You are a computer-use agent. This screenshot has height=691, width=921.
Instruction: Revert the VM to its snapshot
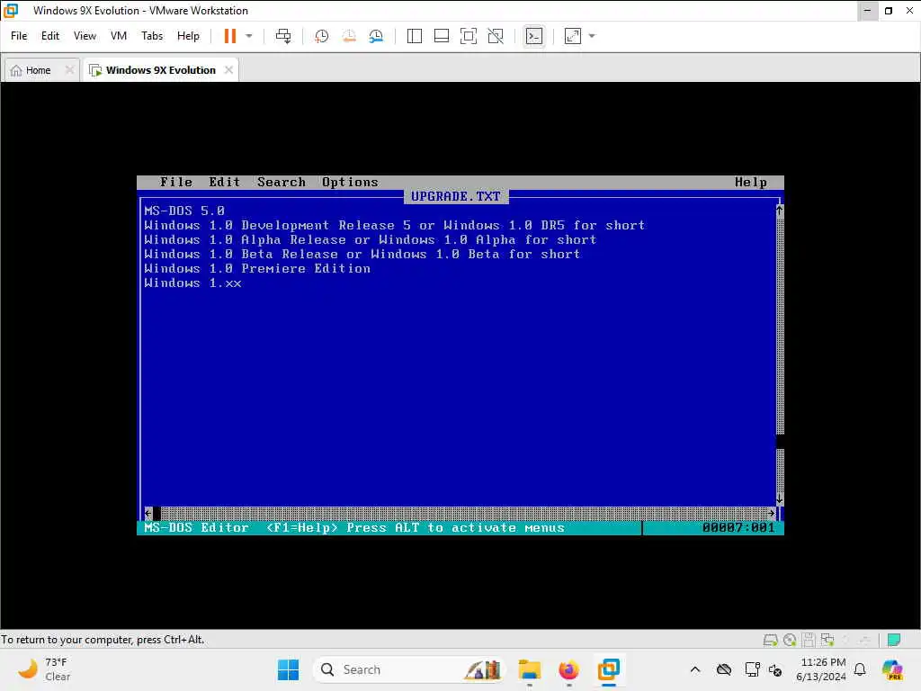pos(349,36)
